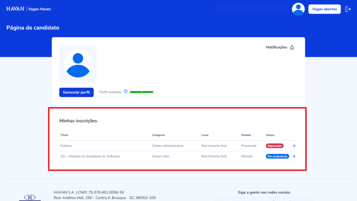Click the Notificações label
Image resolution: width=357 pixels, height=201 pixels.
pos(276,47)
